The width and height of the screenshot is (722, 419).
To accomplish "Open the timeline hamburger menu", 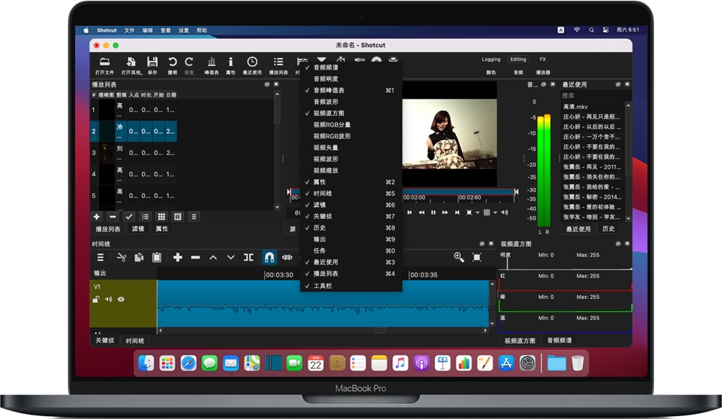I will pos(100,257).
